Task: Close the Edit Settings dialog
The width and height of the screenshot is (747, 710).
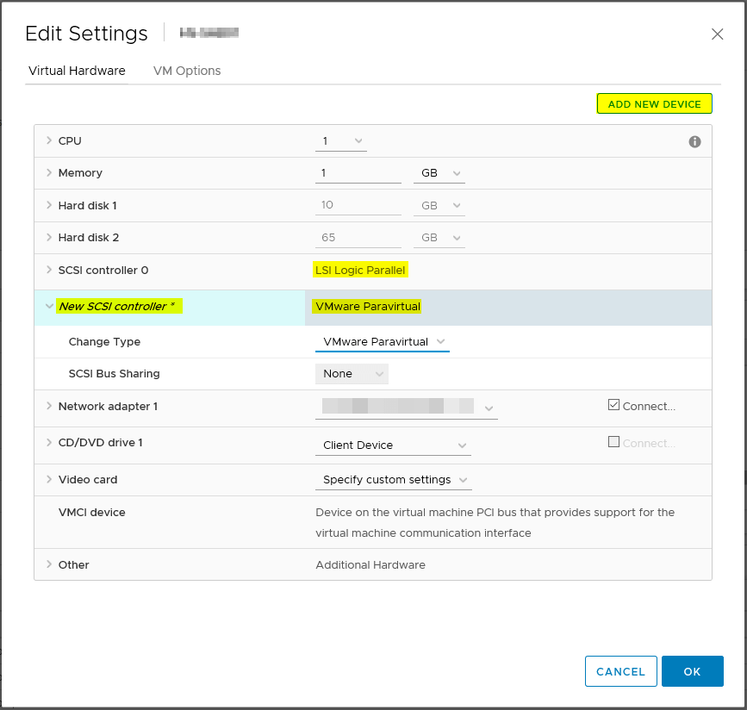Action: 718,34
